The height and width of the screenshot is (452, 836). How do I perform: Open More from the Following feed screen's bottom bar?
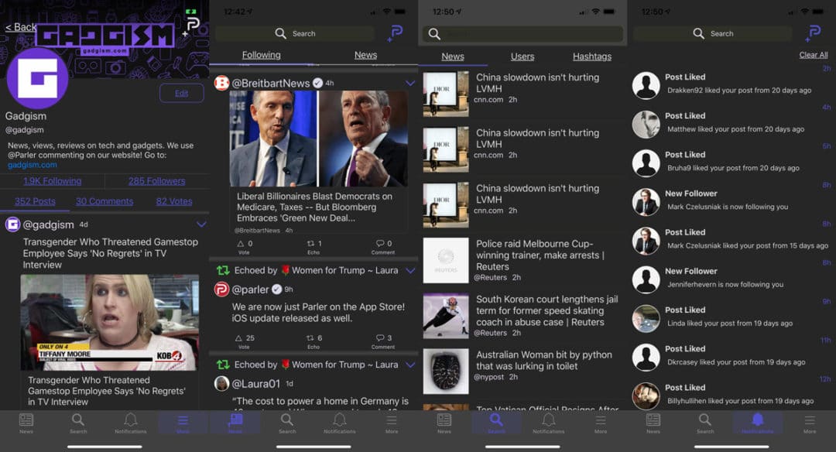point(392,423)
